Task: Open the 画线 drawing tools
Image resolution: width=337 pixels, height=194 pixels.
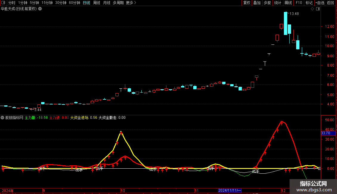Action: tap(288, 3)
